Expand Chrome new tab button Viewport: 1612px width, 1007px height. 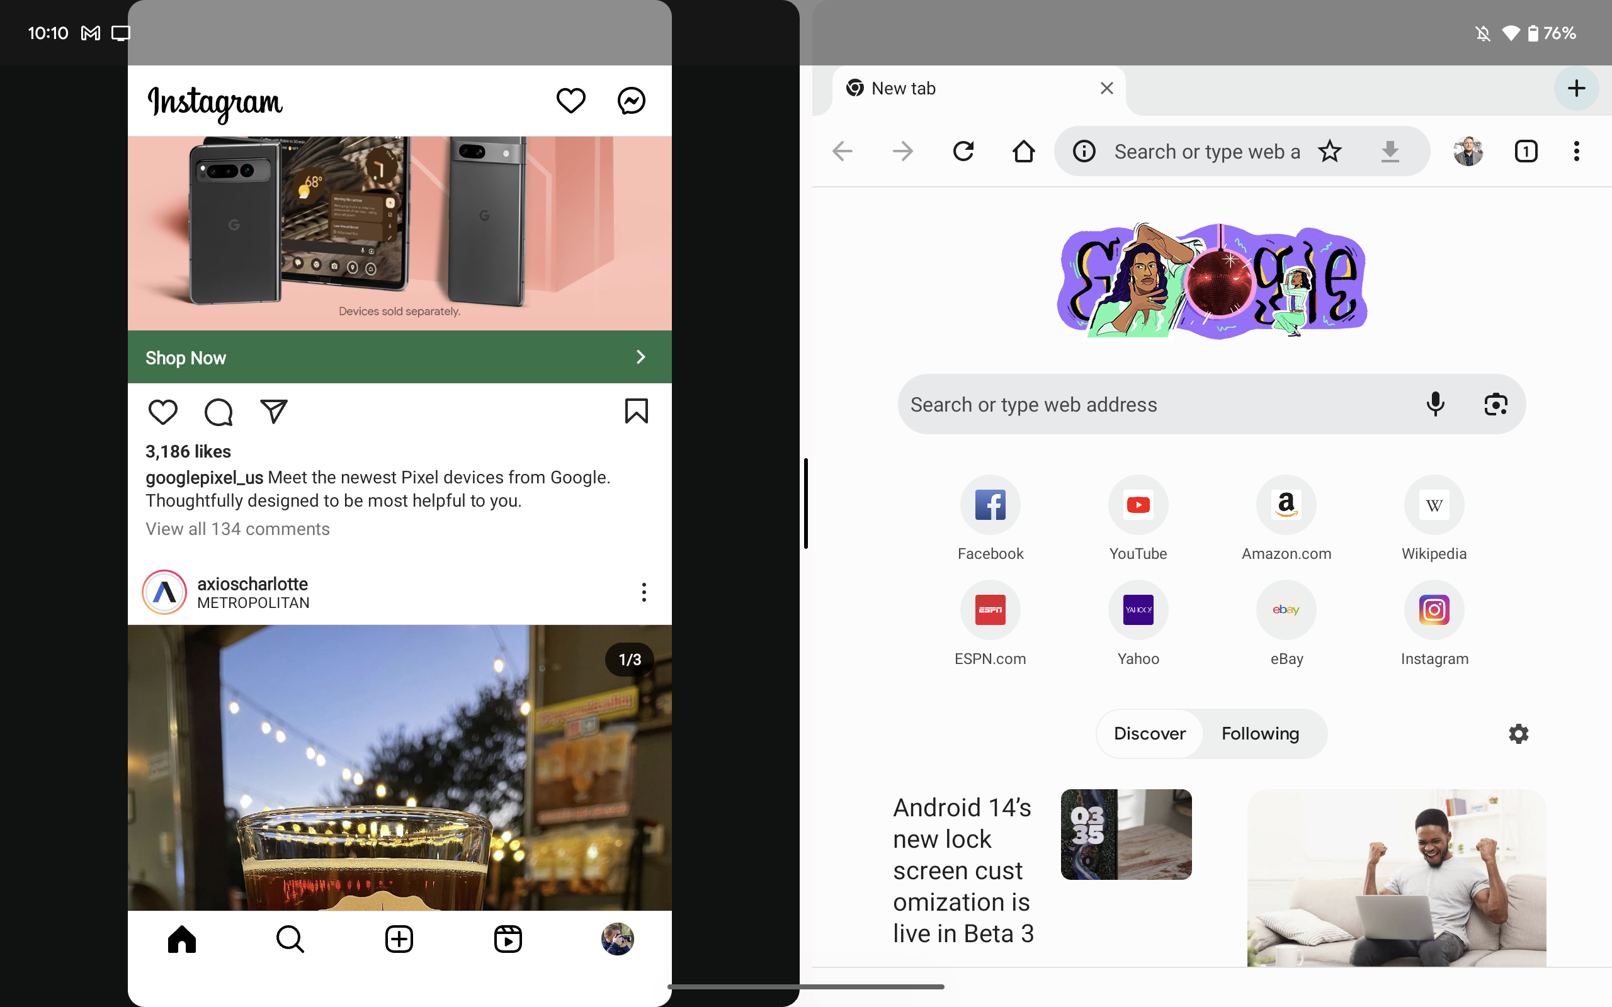(x=1576, y=88)
